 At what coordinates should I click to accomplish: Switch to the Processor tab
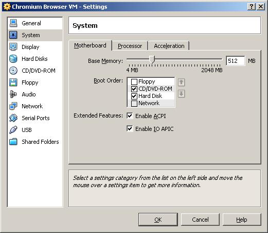tap(130, 46)
